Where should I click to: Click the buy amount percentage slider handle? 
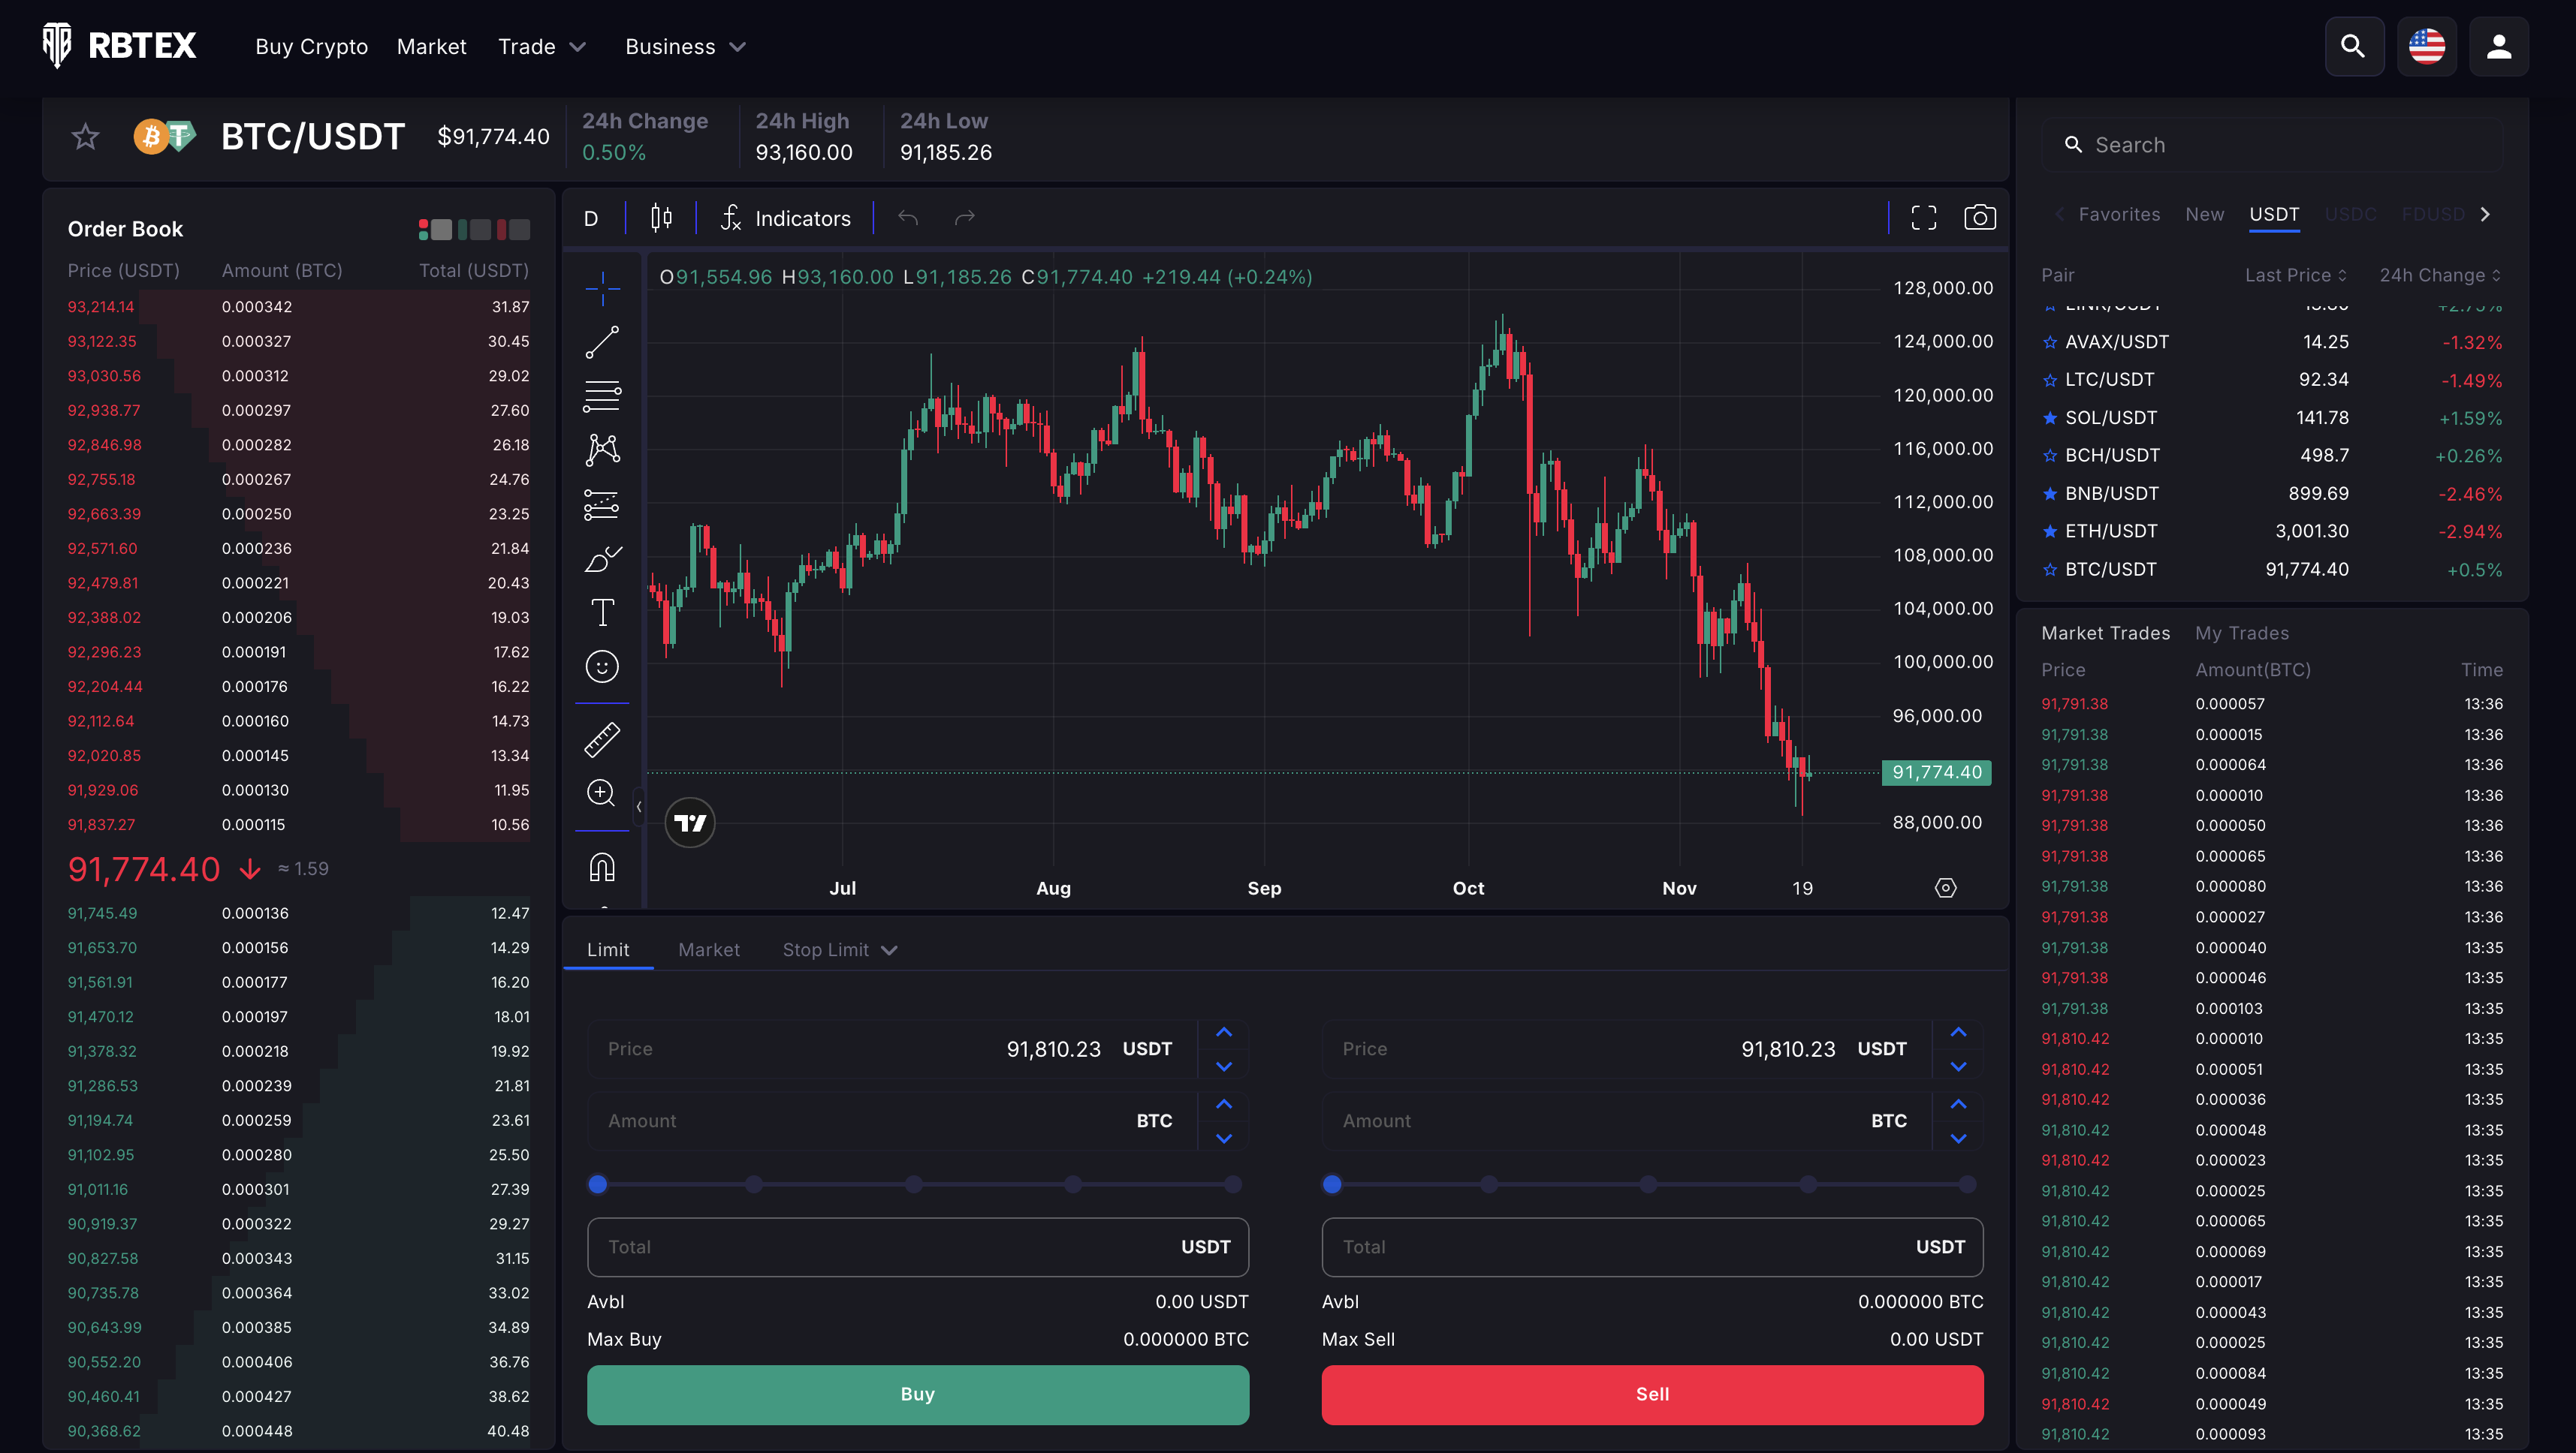pyautogui.click(x=598, y=1184)
